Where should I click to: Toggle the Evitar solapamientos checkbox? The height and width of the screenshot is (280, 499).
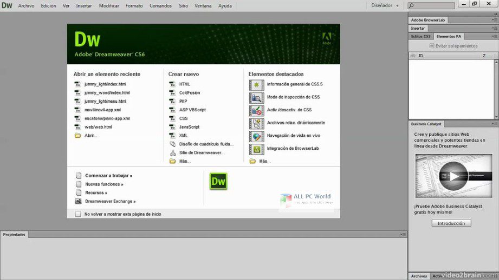click(431, 46)
